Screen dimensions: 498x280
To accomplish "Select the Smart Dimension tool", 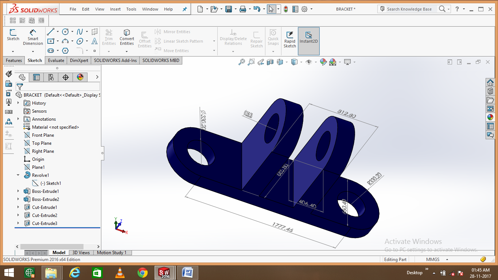I will pos(33,36).
